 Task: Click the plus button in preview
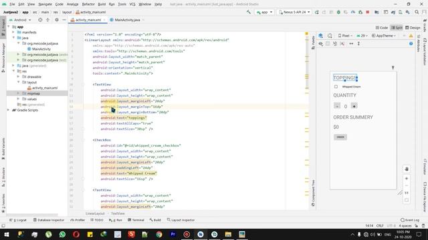[354, 106]
